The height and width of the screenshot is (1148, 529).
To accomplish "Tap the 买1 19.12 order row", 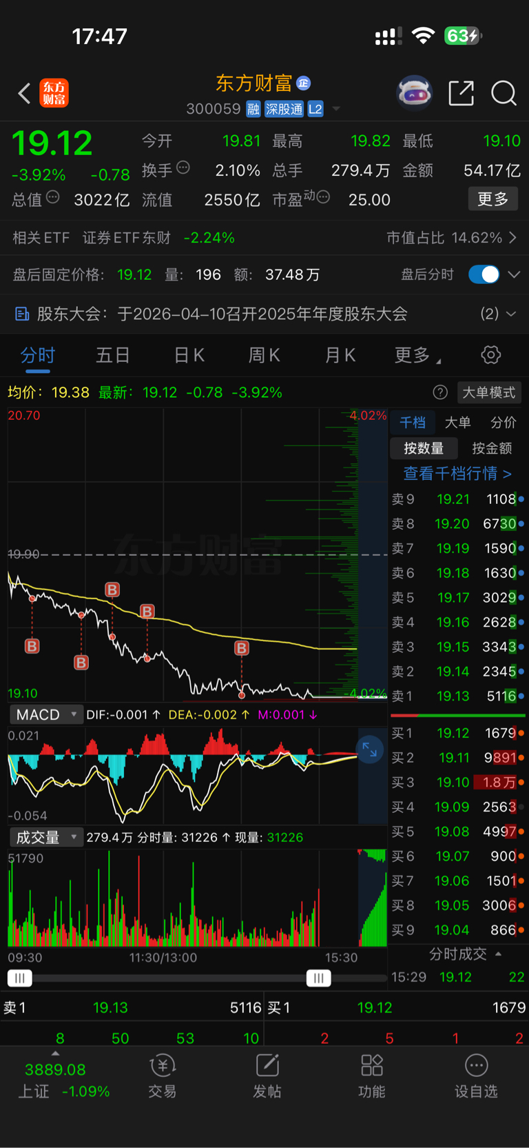I will click(x=457, y=733).
